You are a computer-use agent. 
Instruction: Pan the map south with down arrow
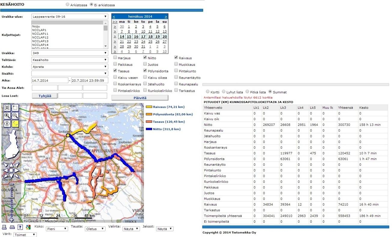[11, 176]
